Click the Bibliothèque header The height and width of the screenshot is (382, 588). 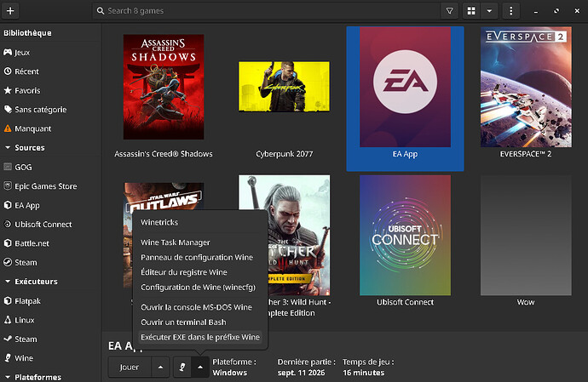pos(27,33)
